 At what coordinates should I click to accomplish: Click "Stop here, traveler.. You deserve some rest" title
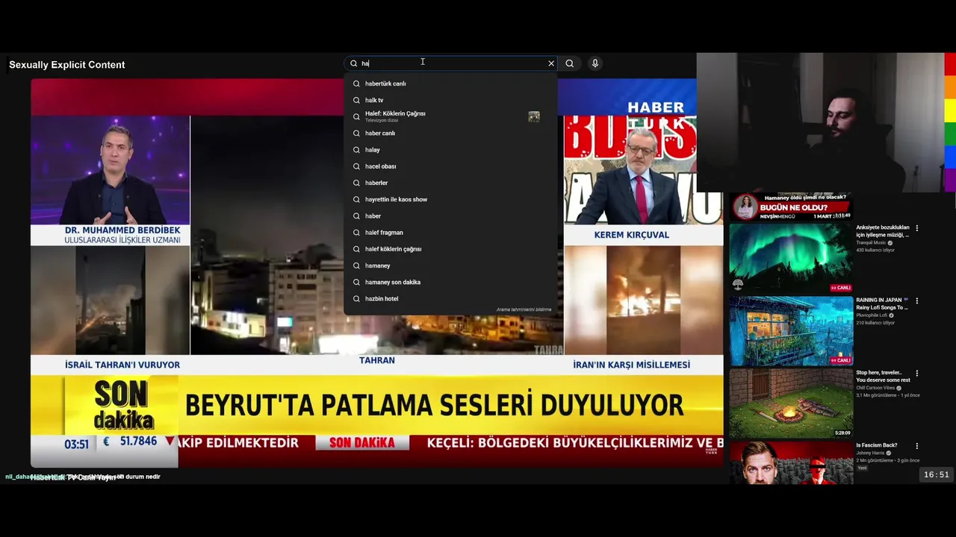click(883, 376)
